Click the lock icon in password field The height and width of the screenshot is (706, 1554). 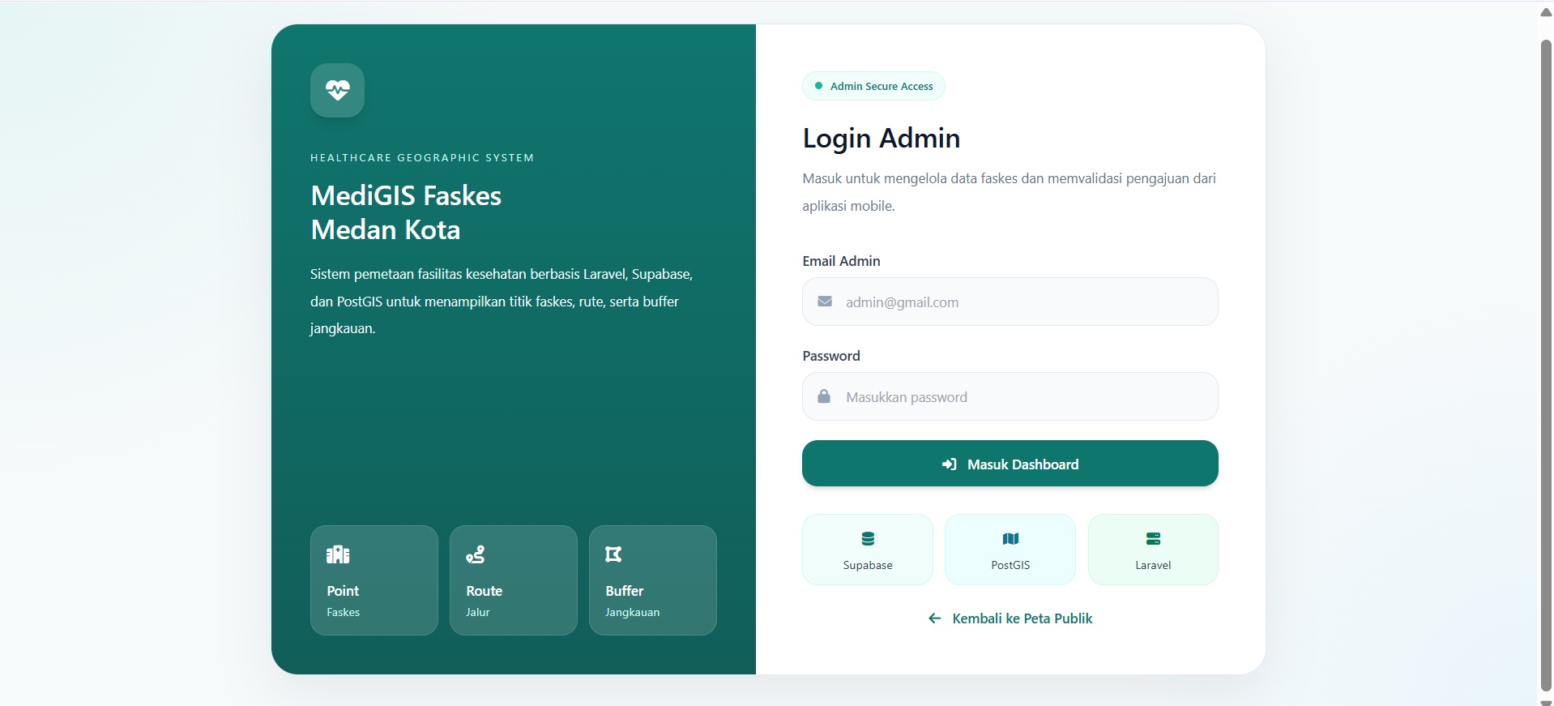pos(824,396)
